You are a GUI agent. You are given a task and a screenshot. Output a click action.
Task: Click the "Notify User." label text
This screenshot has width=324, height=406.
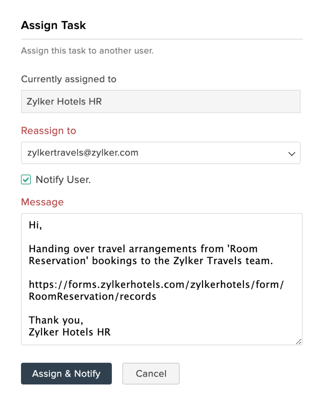coord(63,180)
